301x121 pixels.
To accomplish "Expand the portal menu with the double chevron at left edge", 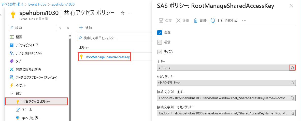I will coord(1,15).
